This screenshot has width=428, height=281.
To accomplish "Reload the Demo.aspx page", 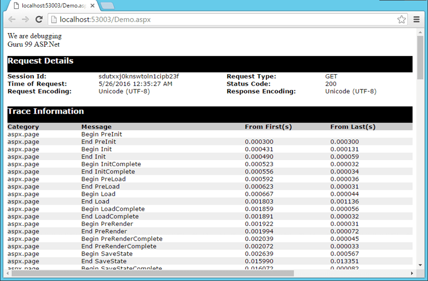I will click(x=39, y=20).
